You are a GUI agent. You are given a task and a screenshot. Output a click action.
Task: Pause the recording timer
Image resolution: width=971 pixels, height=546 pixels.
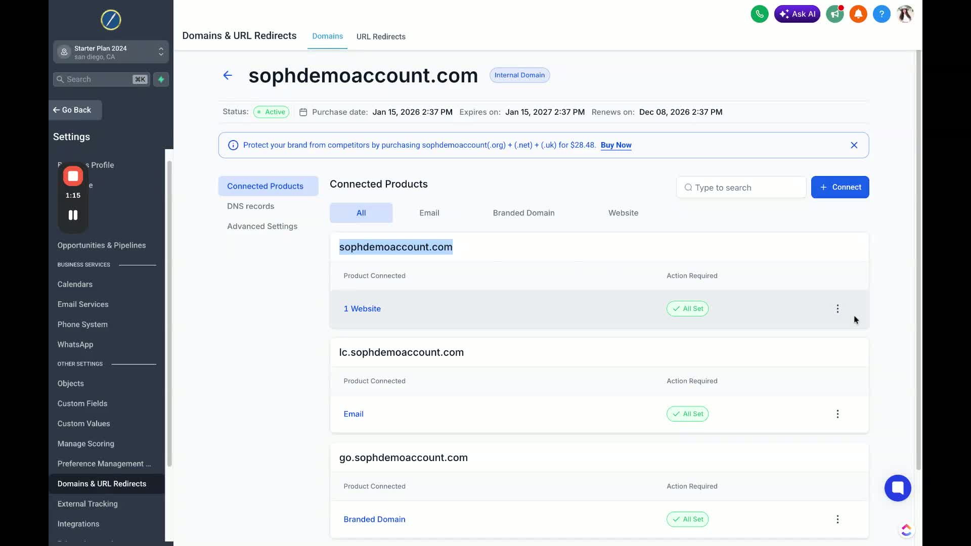click(73, 215)
